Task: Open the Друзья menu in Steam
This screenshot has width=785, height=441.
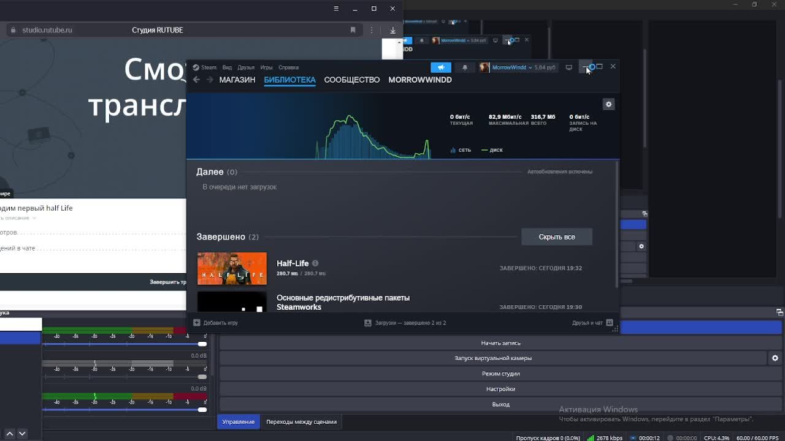Action: [x=246, y=67]
